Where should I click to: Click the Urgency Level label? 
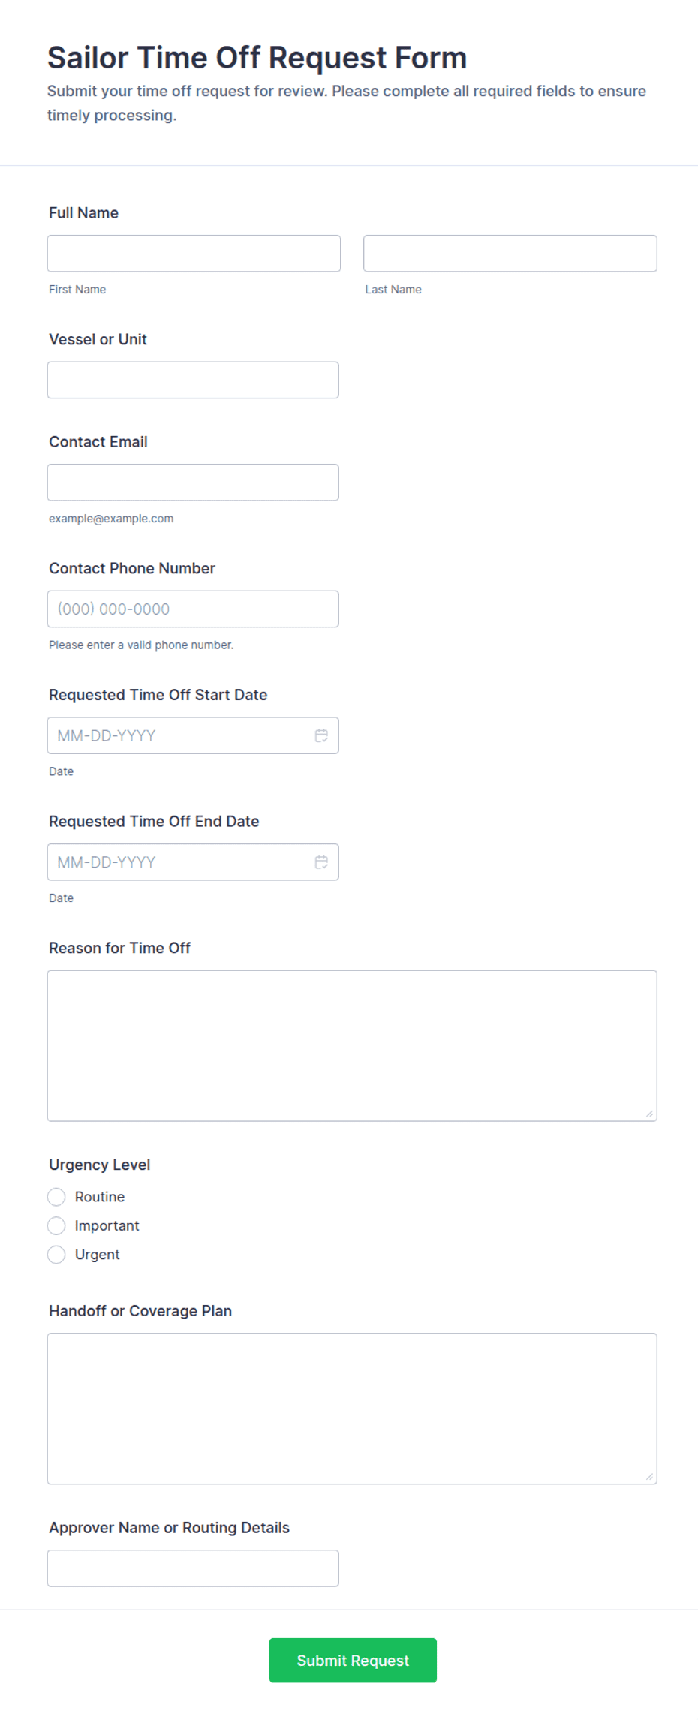(x=100, y=1165)
